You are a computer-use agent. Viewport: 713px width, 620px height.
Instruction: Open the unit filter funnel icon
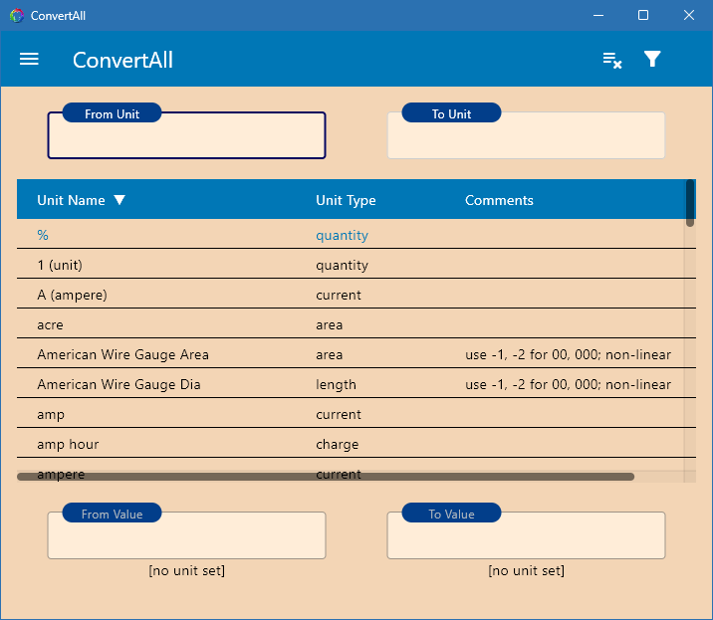[x=652, y=59]
